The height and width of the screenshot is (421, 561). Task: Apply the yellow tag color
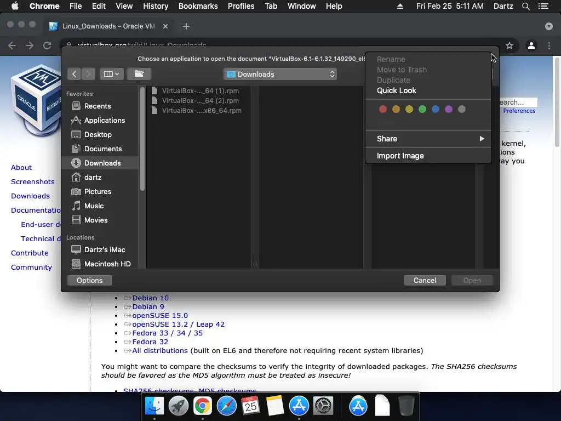tap(409, 109)
